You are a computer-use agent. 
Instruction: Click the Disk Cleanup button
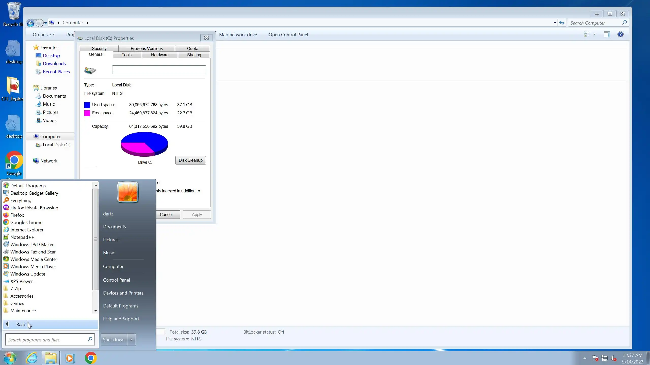(x=190, y=160)
